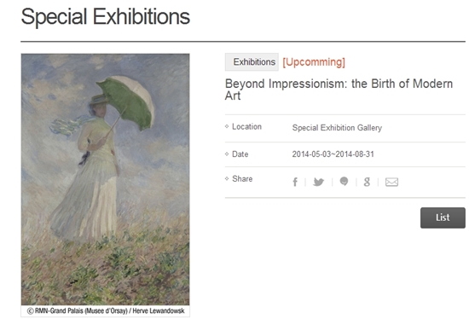This screenshot has height=319, width=469.
Task: Click the diamond bullet beside Location
Action: tap(227, 126)
